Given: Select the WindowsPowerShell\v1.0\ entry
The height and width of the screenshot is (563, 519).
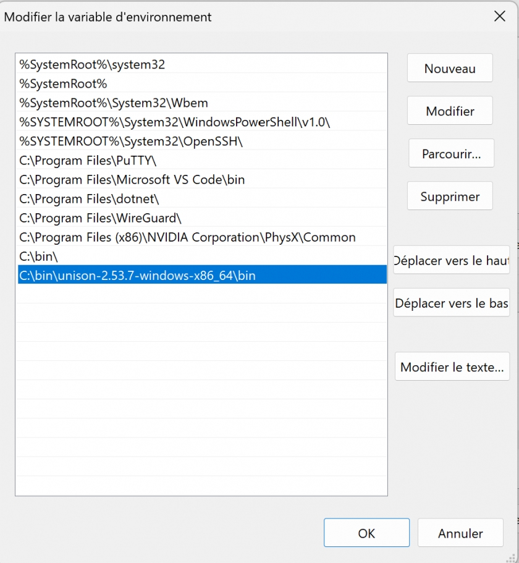Looking at the screenshot, I should [x=202, y=122].
